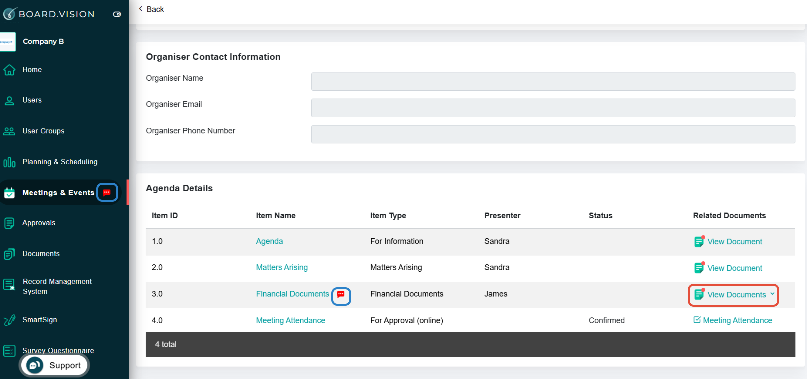Click the Item Name column header
The height and width of the screenshot is (379, 807).
pyautogui.click(x=276, y=215)
